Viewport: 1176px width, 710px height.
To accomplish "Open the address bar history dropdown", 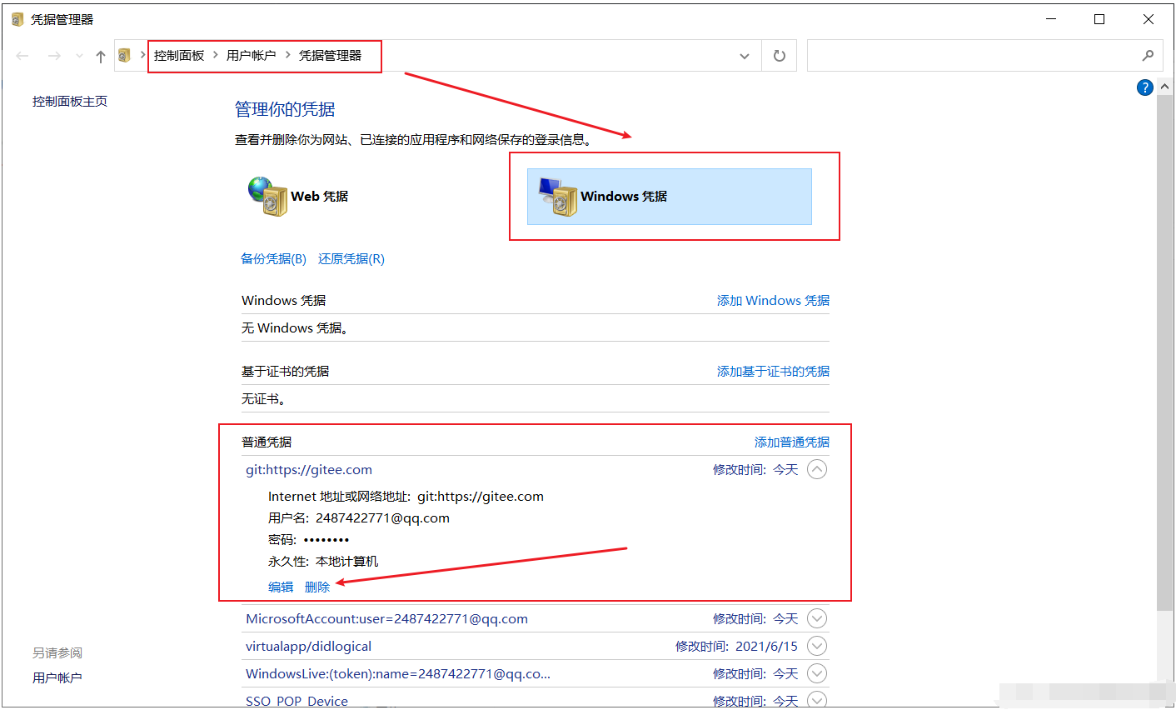I will click(745, 56).
